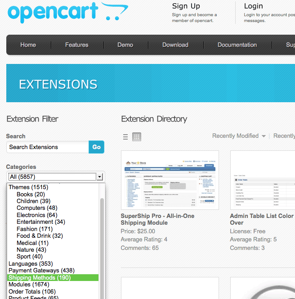Image resolution: width=295 pixels, height=299 pixels.
Task: Open the Recently Modified sort dropdown
Action: pos(239,136)
